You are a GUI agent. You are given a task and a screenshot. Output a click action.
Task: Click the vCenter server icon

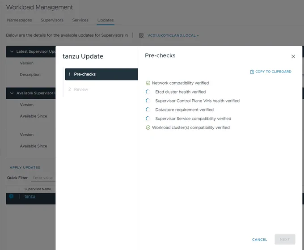pos(141,35)
